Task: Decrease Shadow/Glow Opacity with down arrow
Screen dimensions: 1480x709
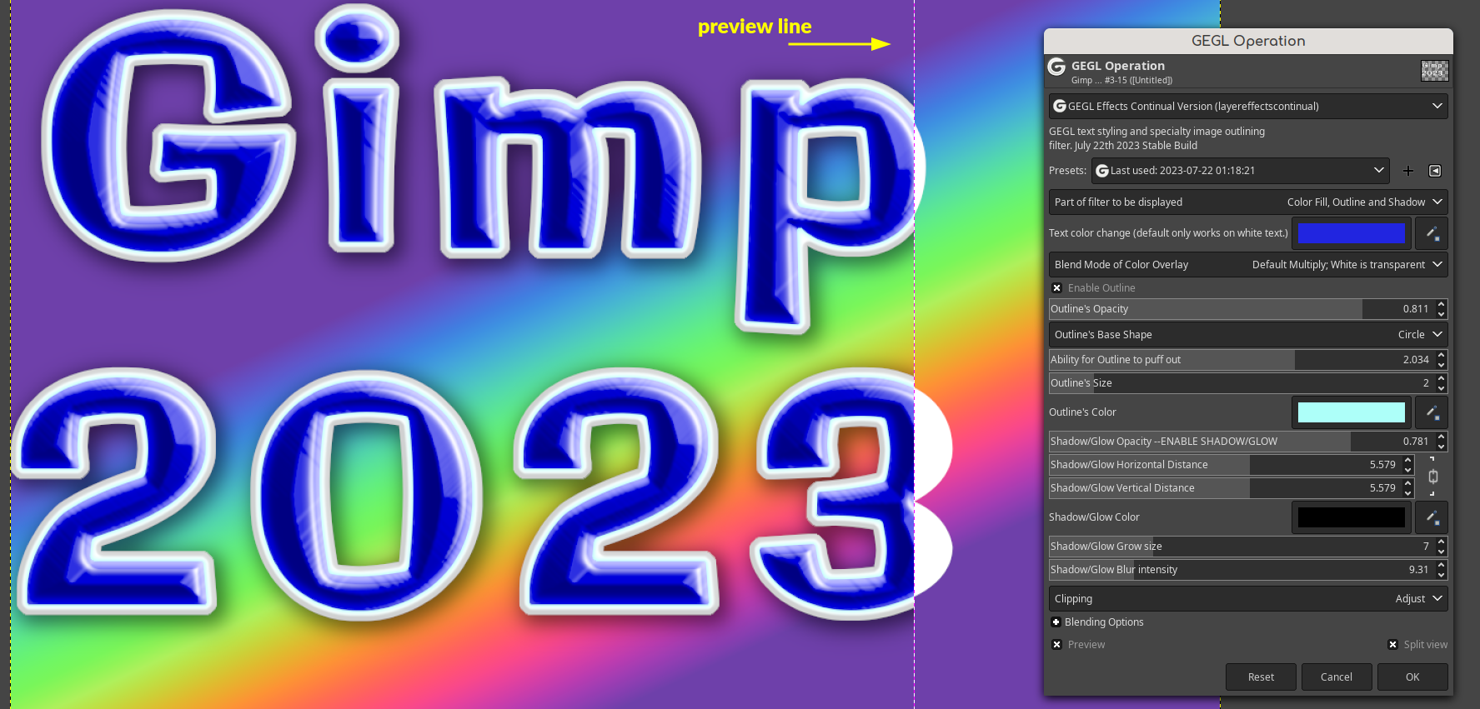Action: click(1442, 447)
